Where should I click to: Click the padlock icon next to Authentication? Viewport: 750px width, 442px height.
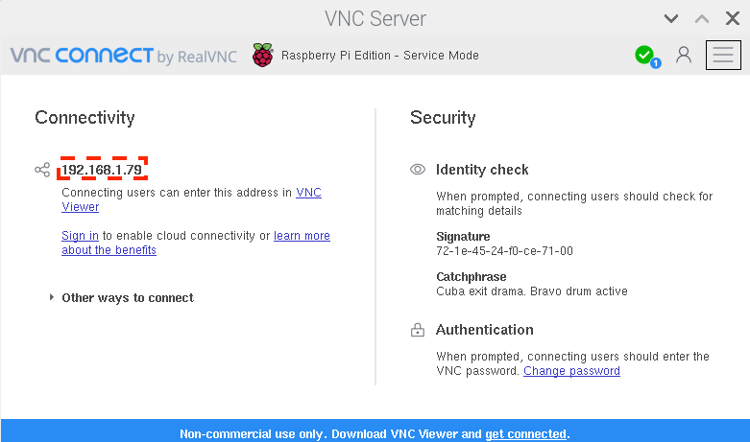click(x=418, y=330)
